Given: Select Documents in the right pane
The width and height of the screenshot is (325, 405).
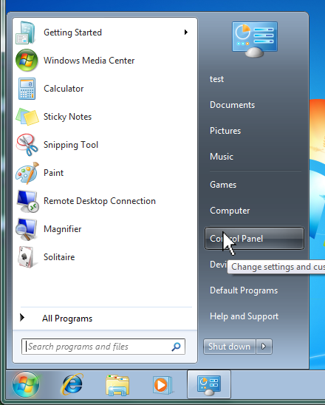Looking at the screenshot, I should click(232, 105).
